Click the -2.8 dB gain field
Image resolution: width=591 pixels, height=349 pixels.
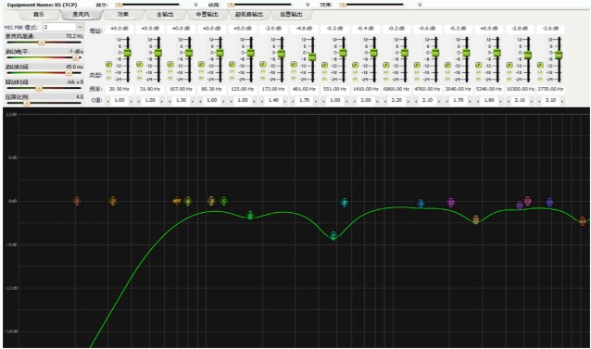520,29
